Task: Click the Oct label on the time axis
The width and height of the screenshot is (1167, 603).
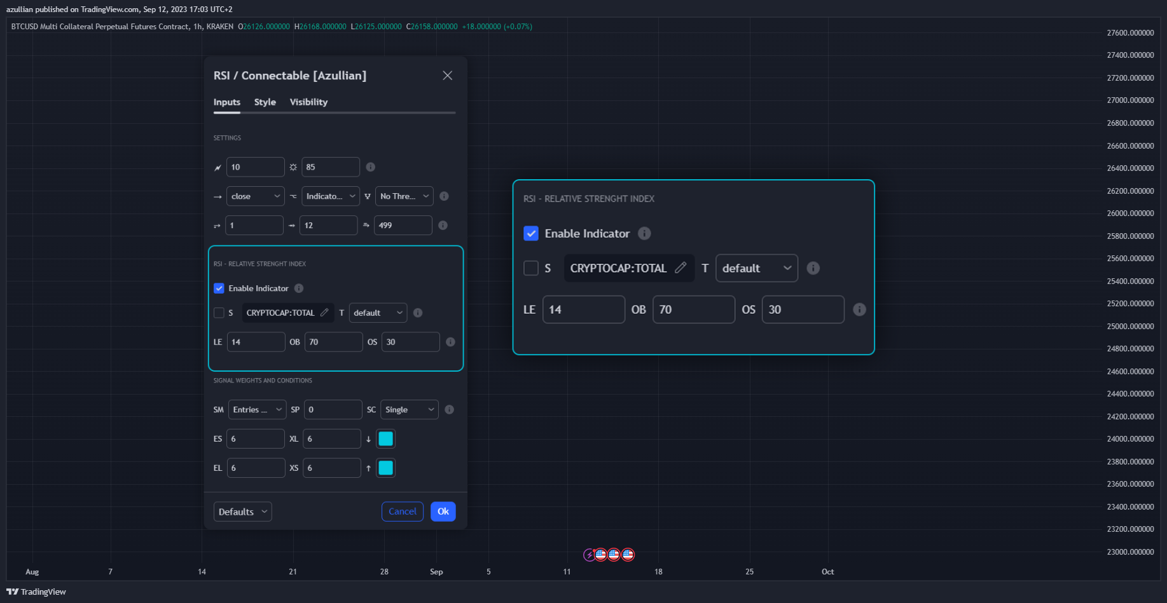Action: click(x=827, y=572)
